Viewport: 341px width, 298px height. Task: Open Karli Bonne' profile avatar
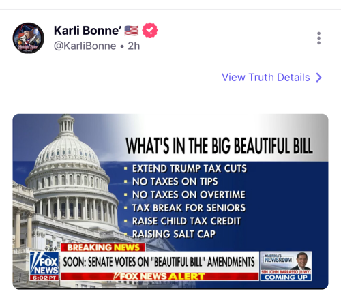(x=28, y=38)
